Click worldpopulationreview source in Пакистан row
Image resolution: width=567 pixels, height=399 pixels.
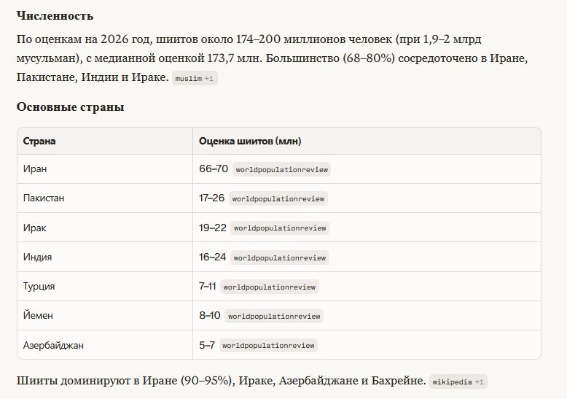(279, 198)
